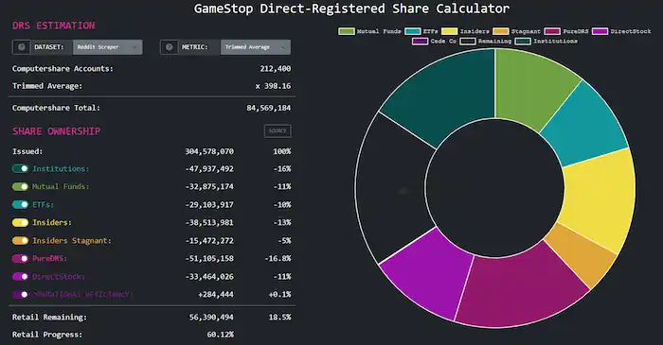Click the teal ETFs donut slice
The height and width of the screenshot is (345, 663).
[585, 127]
